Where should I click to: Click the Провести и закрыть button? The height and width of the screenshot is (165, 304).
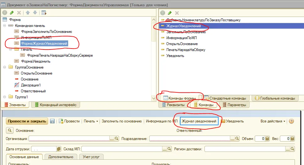[x=27, y=121]
